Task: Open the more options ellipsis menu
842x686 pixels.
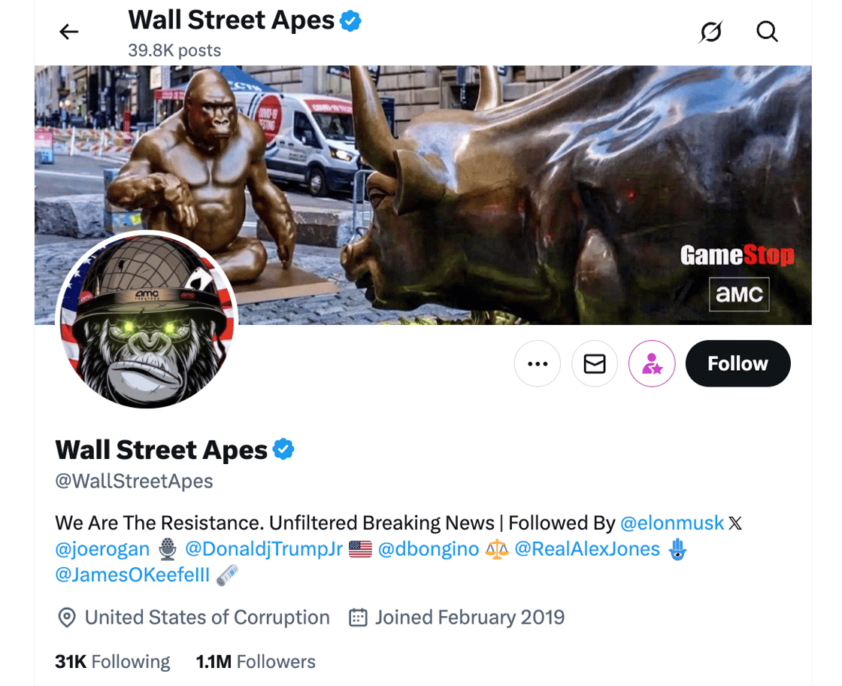Action: tap(538, 363)
